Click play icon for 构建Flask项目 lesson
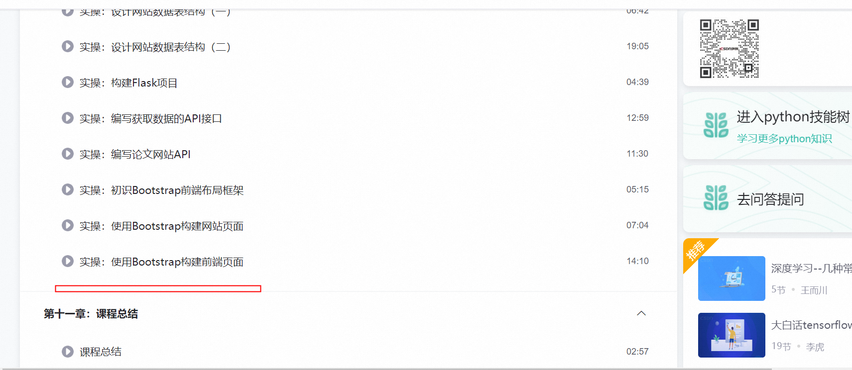The width and height of the screenshot is (852, 370). (x=68, y=82)
